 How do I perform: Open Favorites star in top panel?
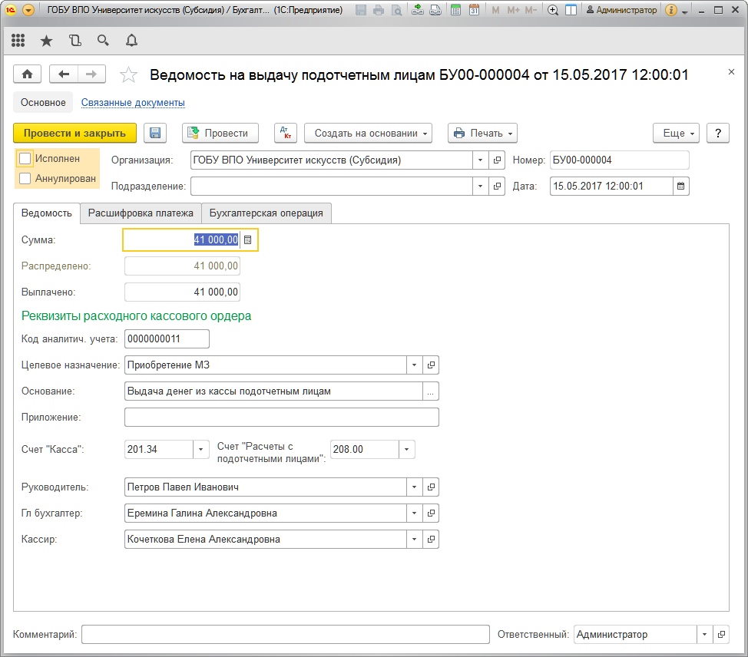click(46, 41)
